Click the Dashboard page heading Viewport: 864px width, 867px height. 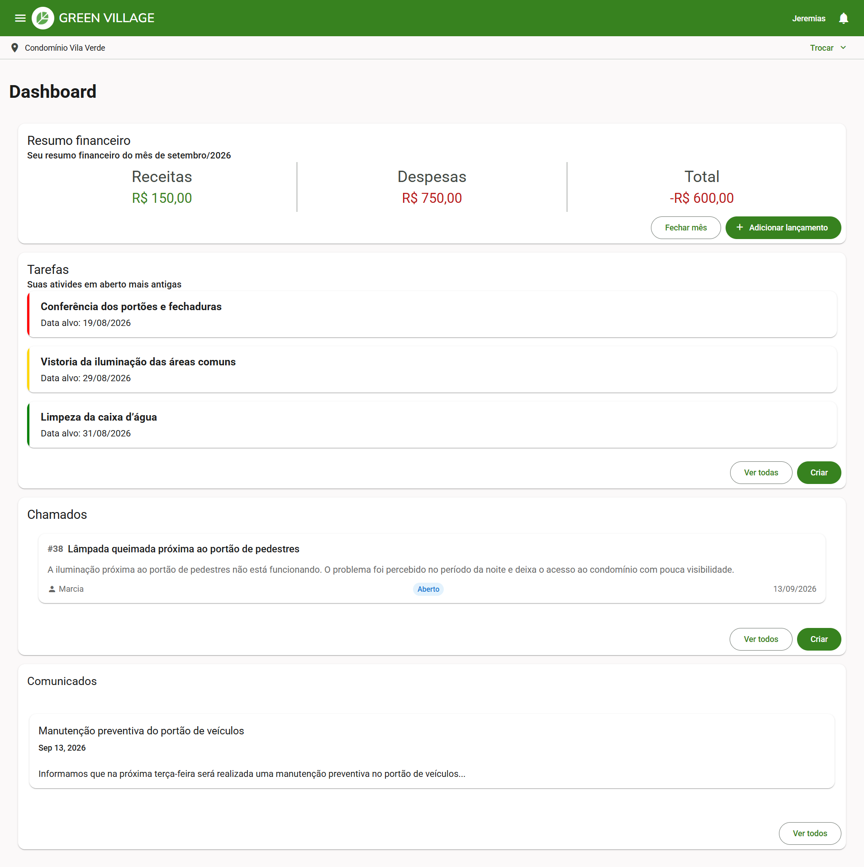53,91
